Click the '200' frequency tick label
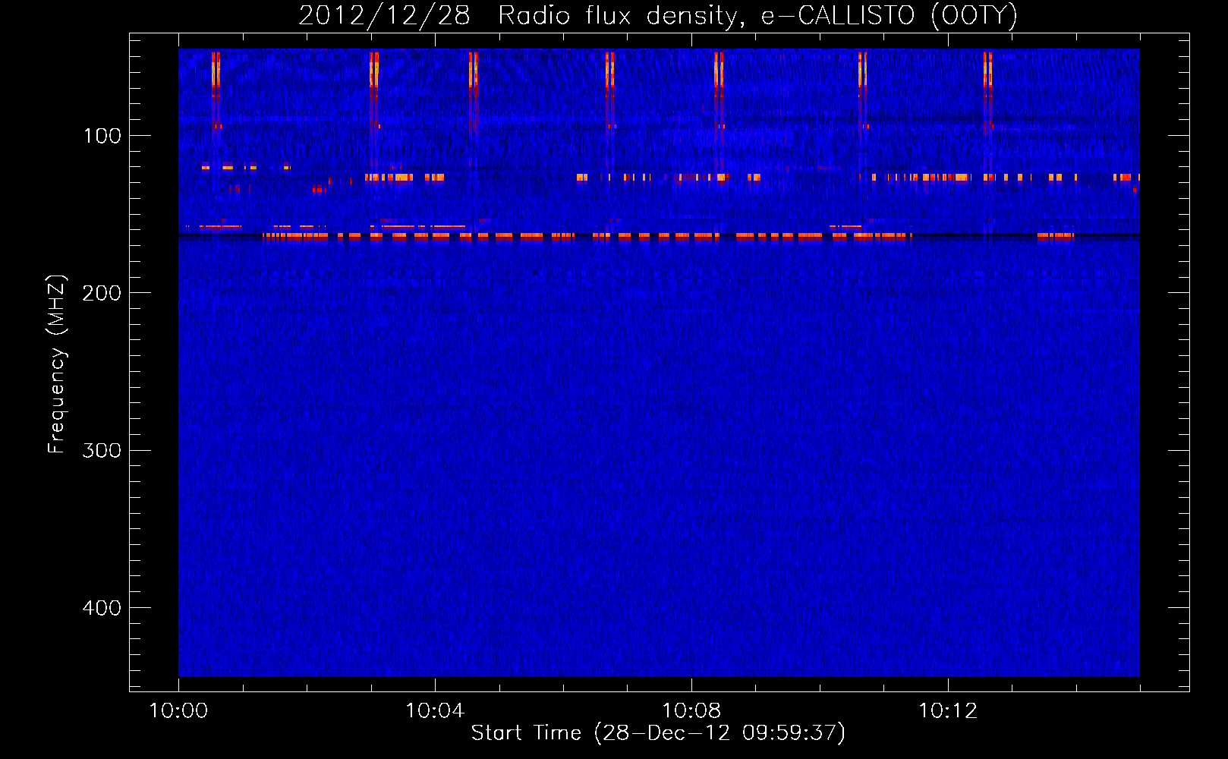1228x759 pixels. 102,293
